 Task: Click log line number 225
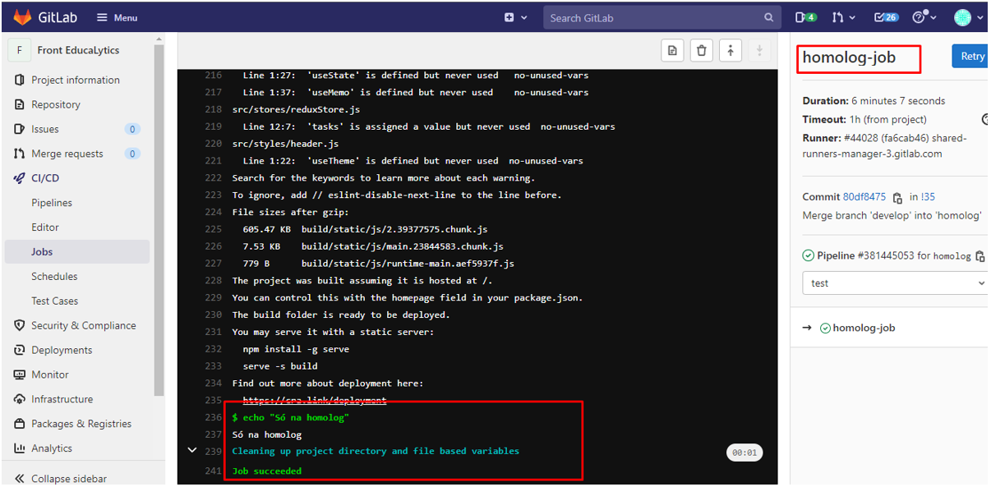pos(213,229)
